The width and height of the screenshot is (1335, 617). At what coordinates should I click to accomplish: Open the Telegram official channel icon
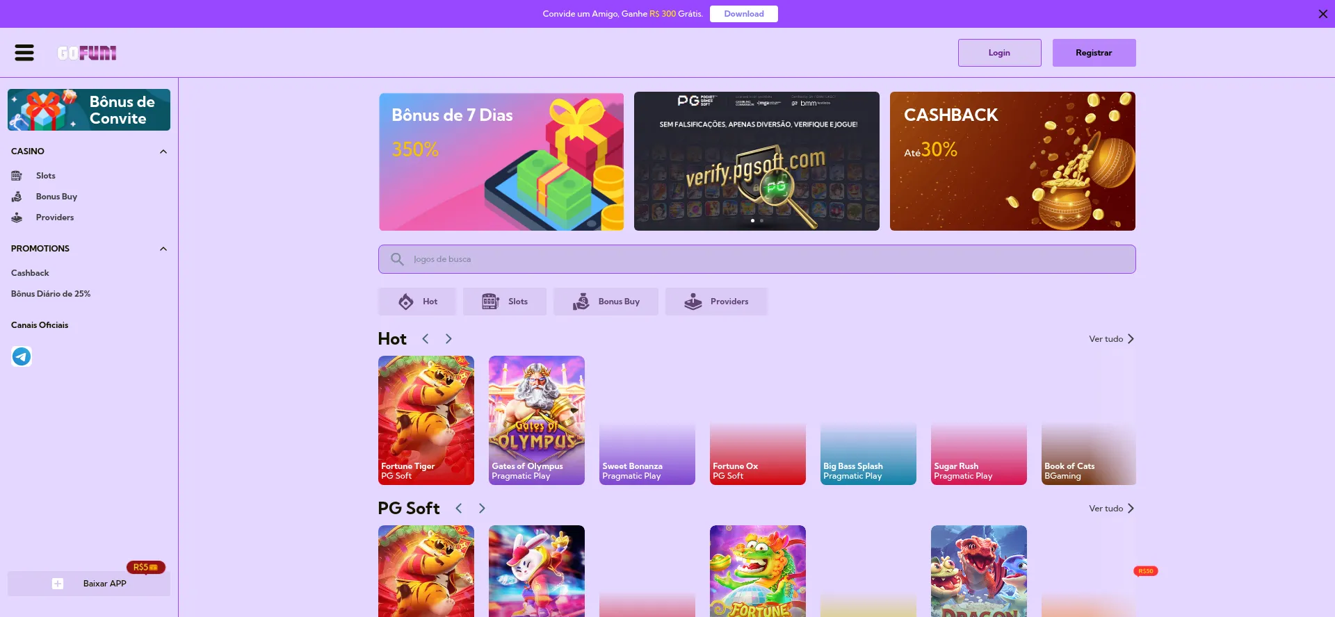click(22, 356)
